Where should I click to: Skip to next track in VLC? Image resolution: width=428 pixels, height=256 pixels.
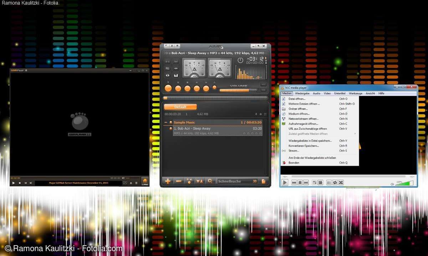click(x=306, y=182)
